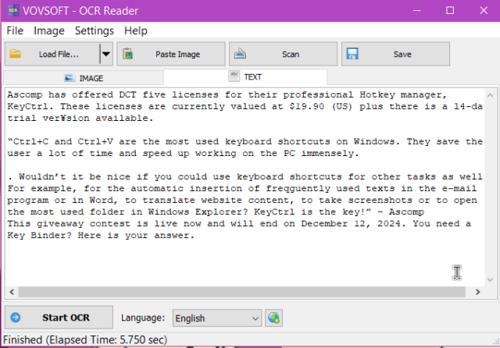Click the vertical scroll down arrow

tap(490, 280)
